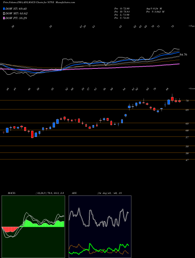195x258 pixels.
Task: Select the 'DOW MT: 63.62' legend text
Action: (16, 14)
